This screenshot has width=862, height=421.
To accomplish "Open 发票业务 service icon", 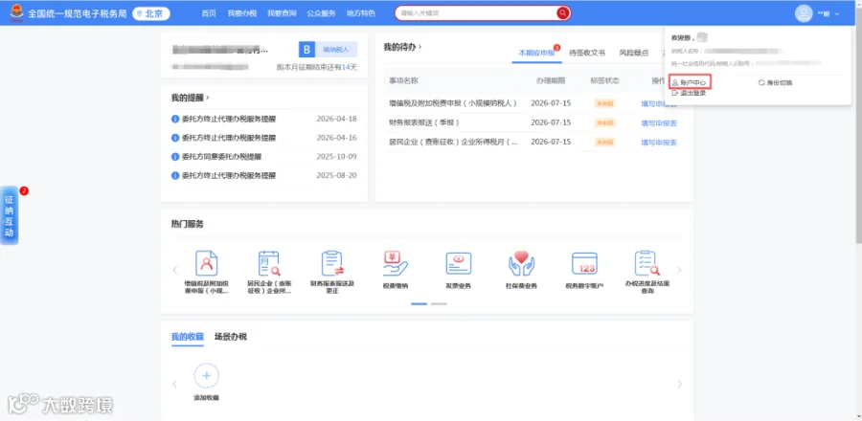I will [459, 263].
